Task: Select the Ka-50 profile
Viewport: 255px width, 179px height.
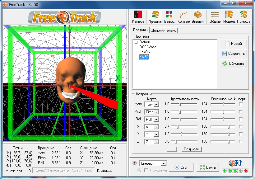Action: pos(144,57)
